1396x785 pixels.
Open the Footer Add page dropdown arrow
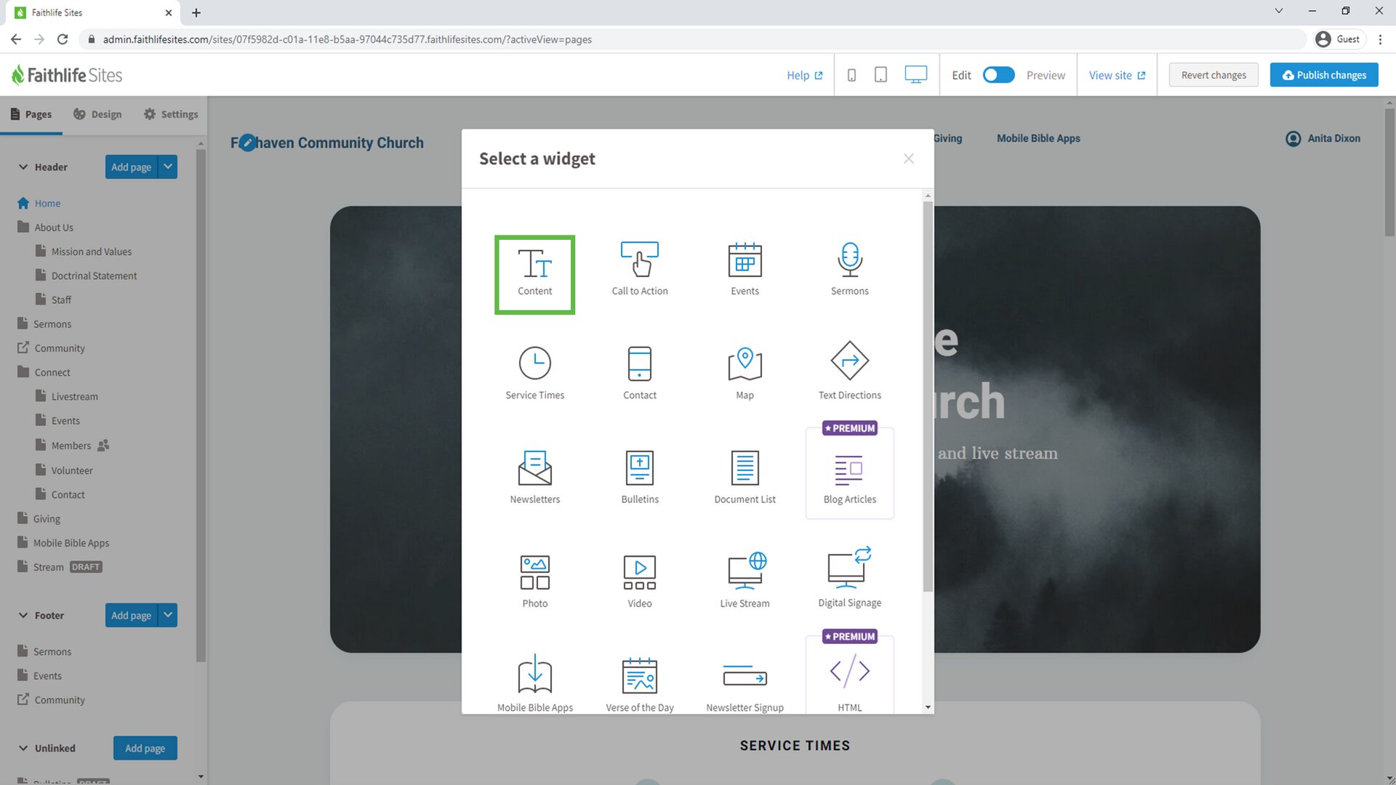click(168, 615)
